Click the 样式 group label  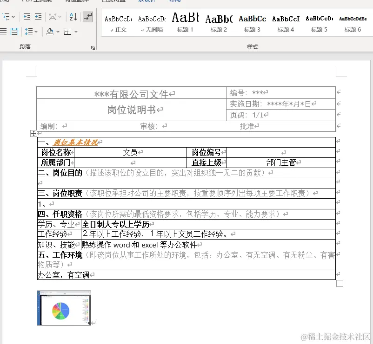253,47
